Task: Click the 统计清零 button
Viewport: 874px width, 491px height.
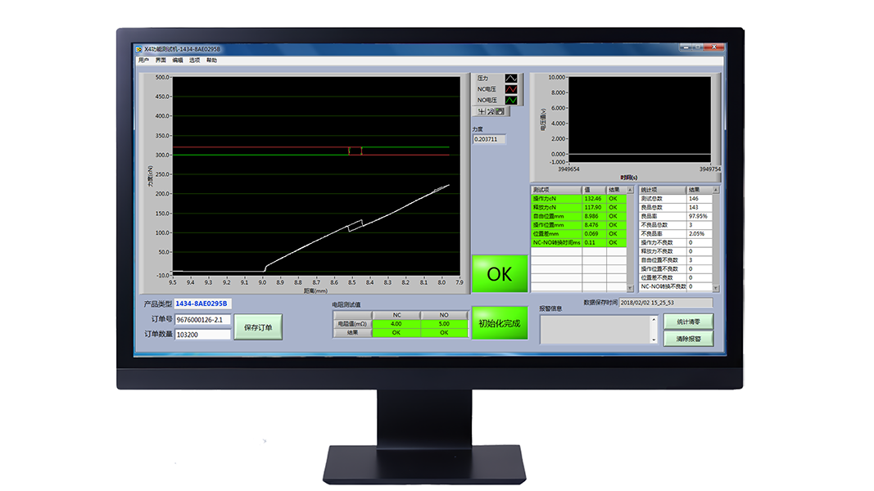Action: 688,322
